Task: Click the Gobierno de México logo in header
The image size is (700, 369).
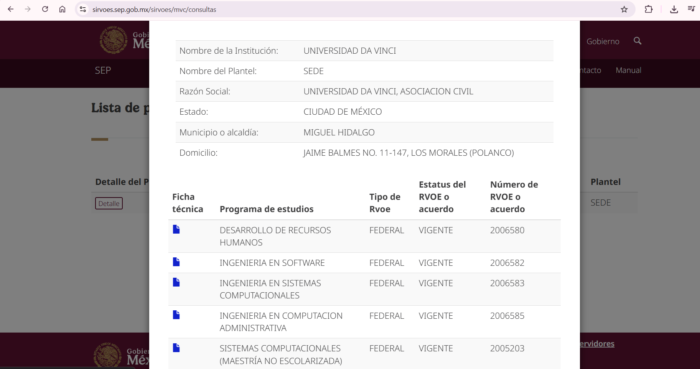Action: (124, 40)
